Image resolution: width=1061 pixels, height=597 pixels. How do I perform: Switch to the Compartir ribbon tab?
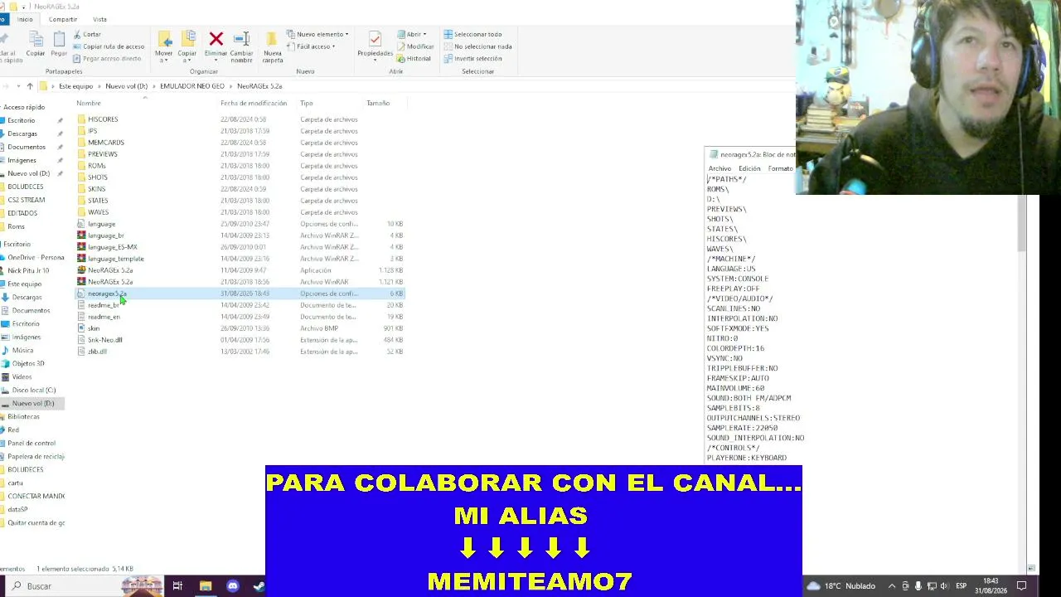coord(63,19)
